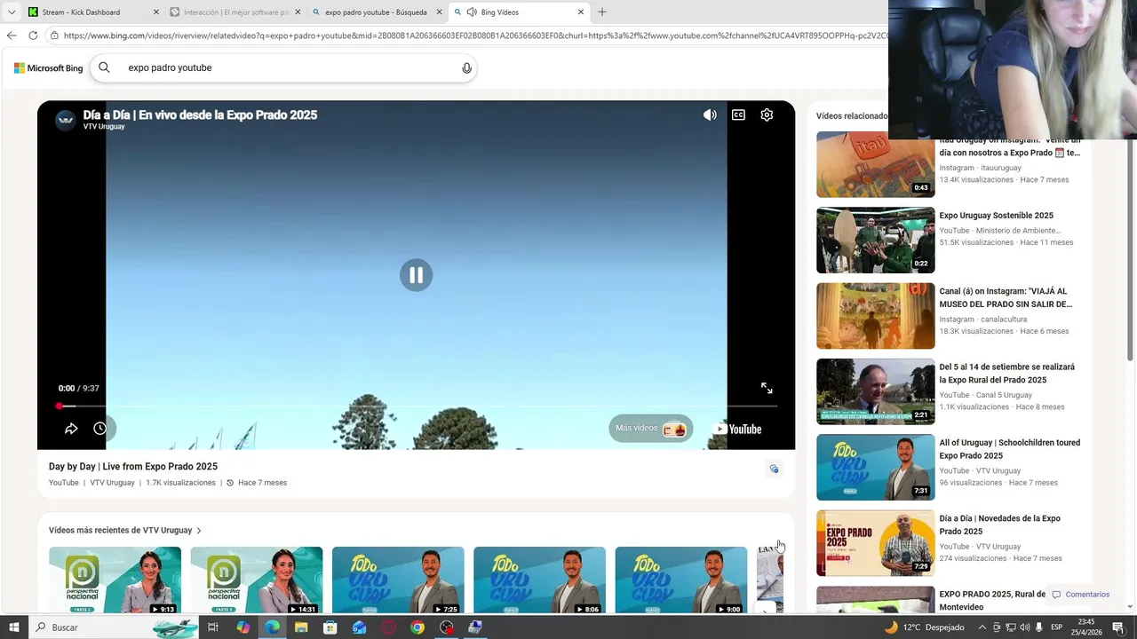Screen dimensions: 1137x639
Task: Open Canal (á) on Instagram related video
Action: click(1006, 297)
